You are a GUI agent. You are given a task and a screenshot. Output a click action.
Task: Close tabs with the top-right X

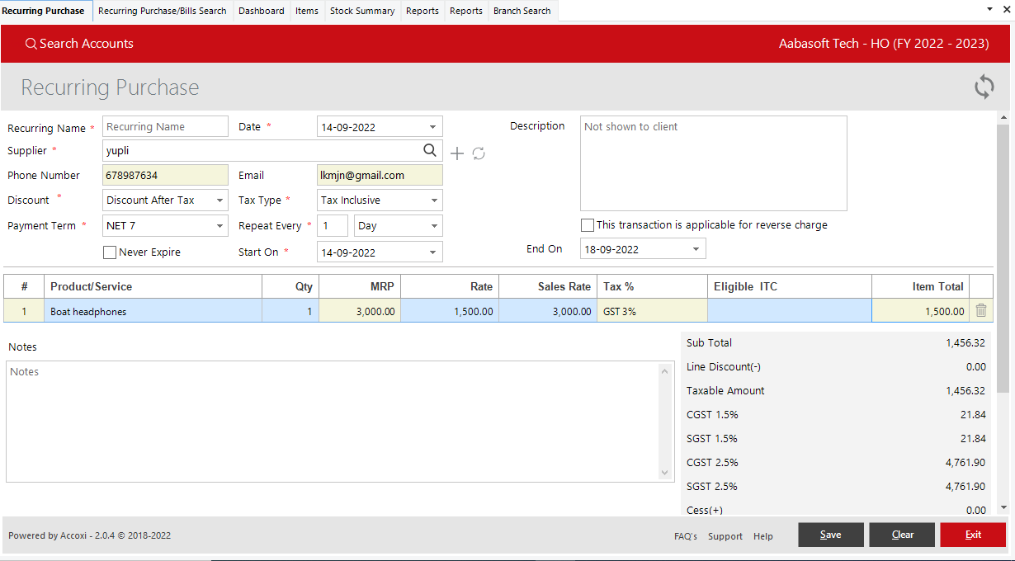pyautogui.click(x=1005, y=8)
